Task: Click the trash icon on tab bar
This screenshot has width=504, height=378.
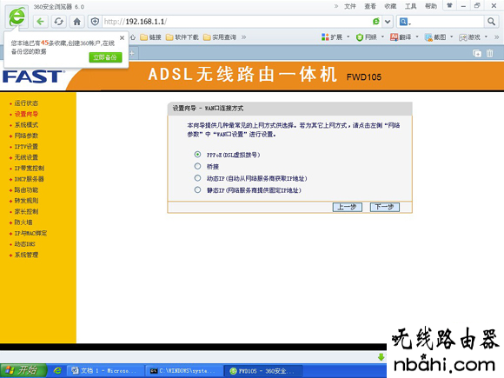Action: pyautogui.click(x=489, y=53)
